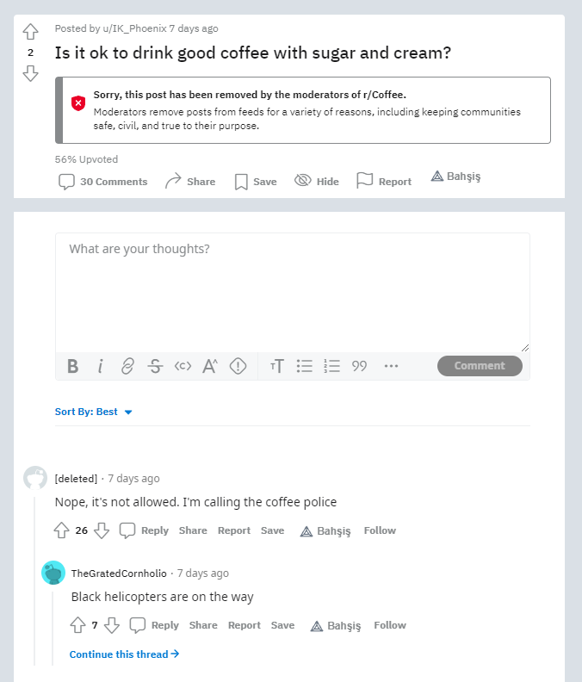Upvote the coffee post

(31, 32)
